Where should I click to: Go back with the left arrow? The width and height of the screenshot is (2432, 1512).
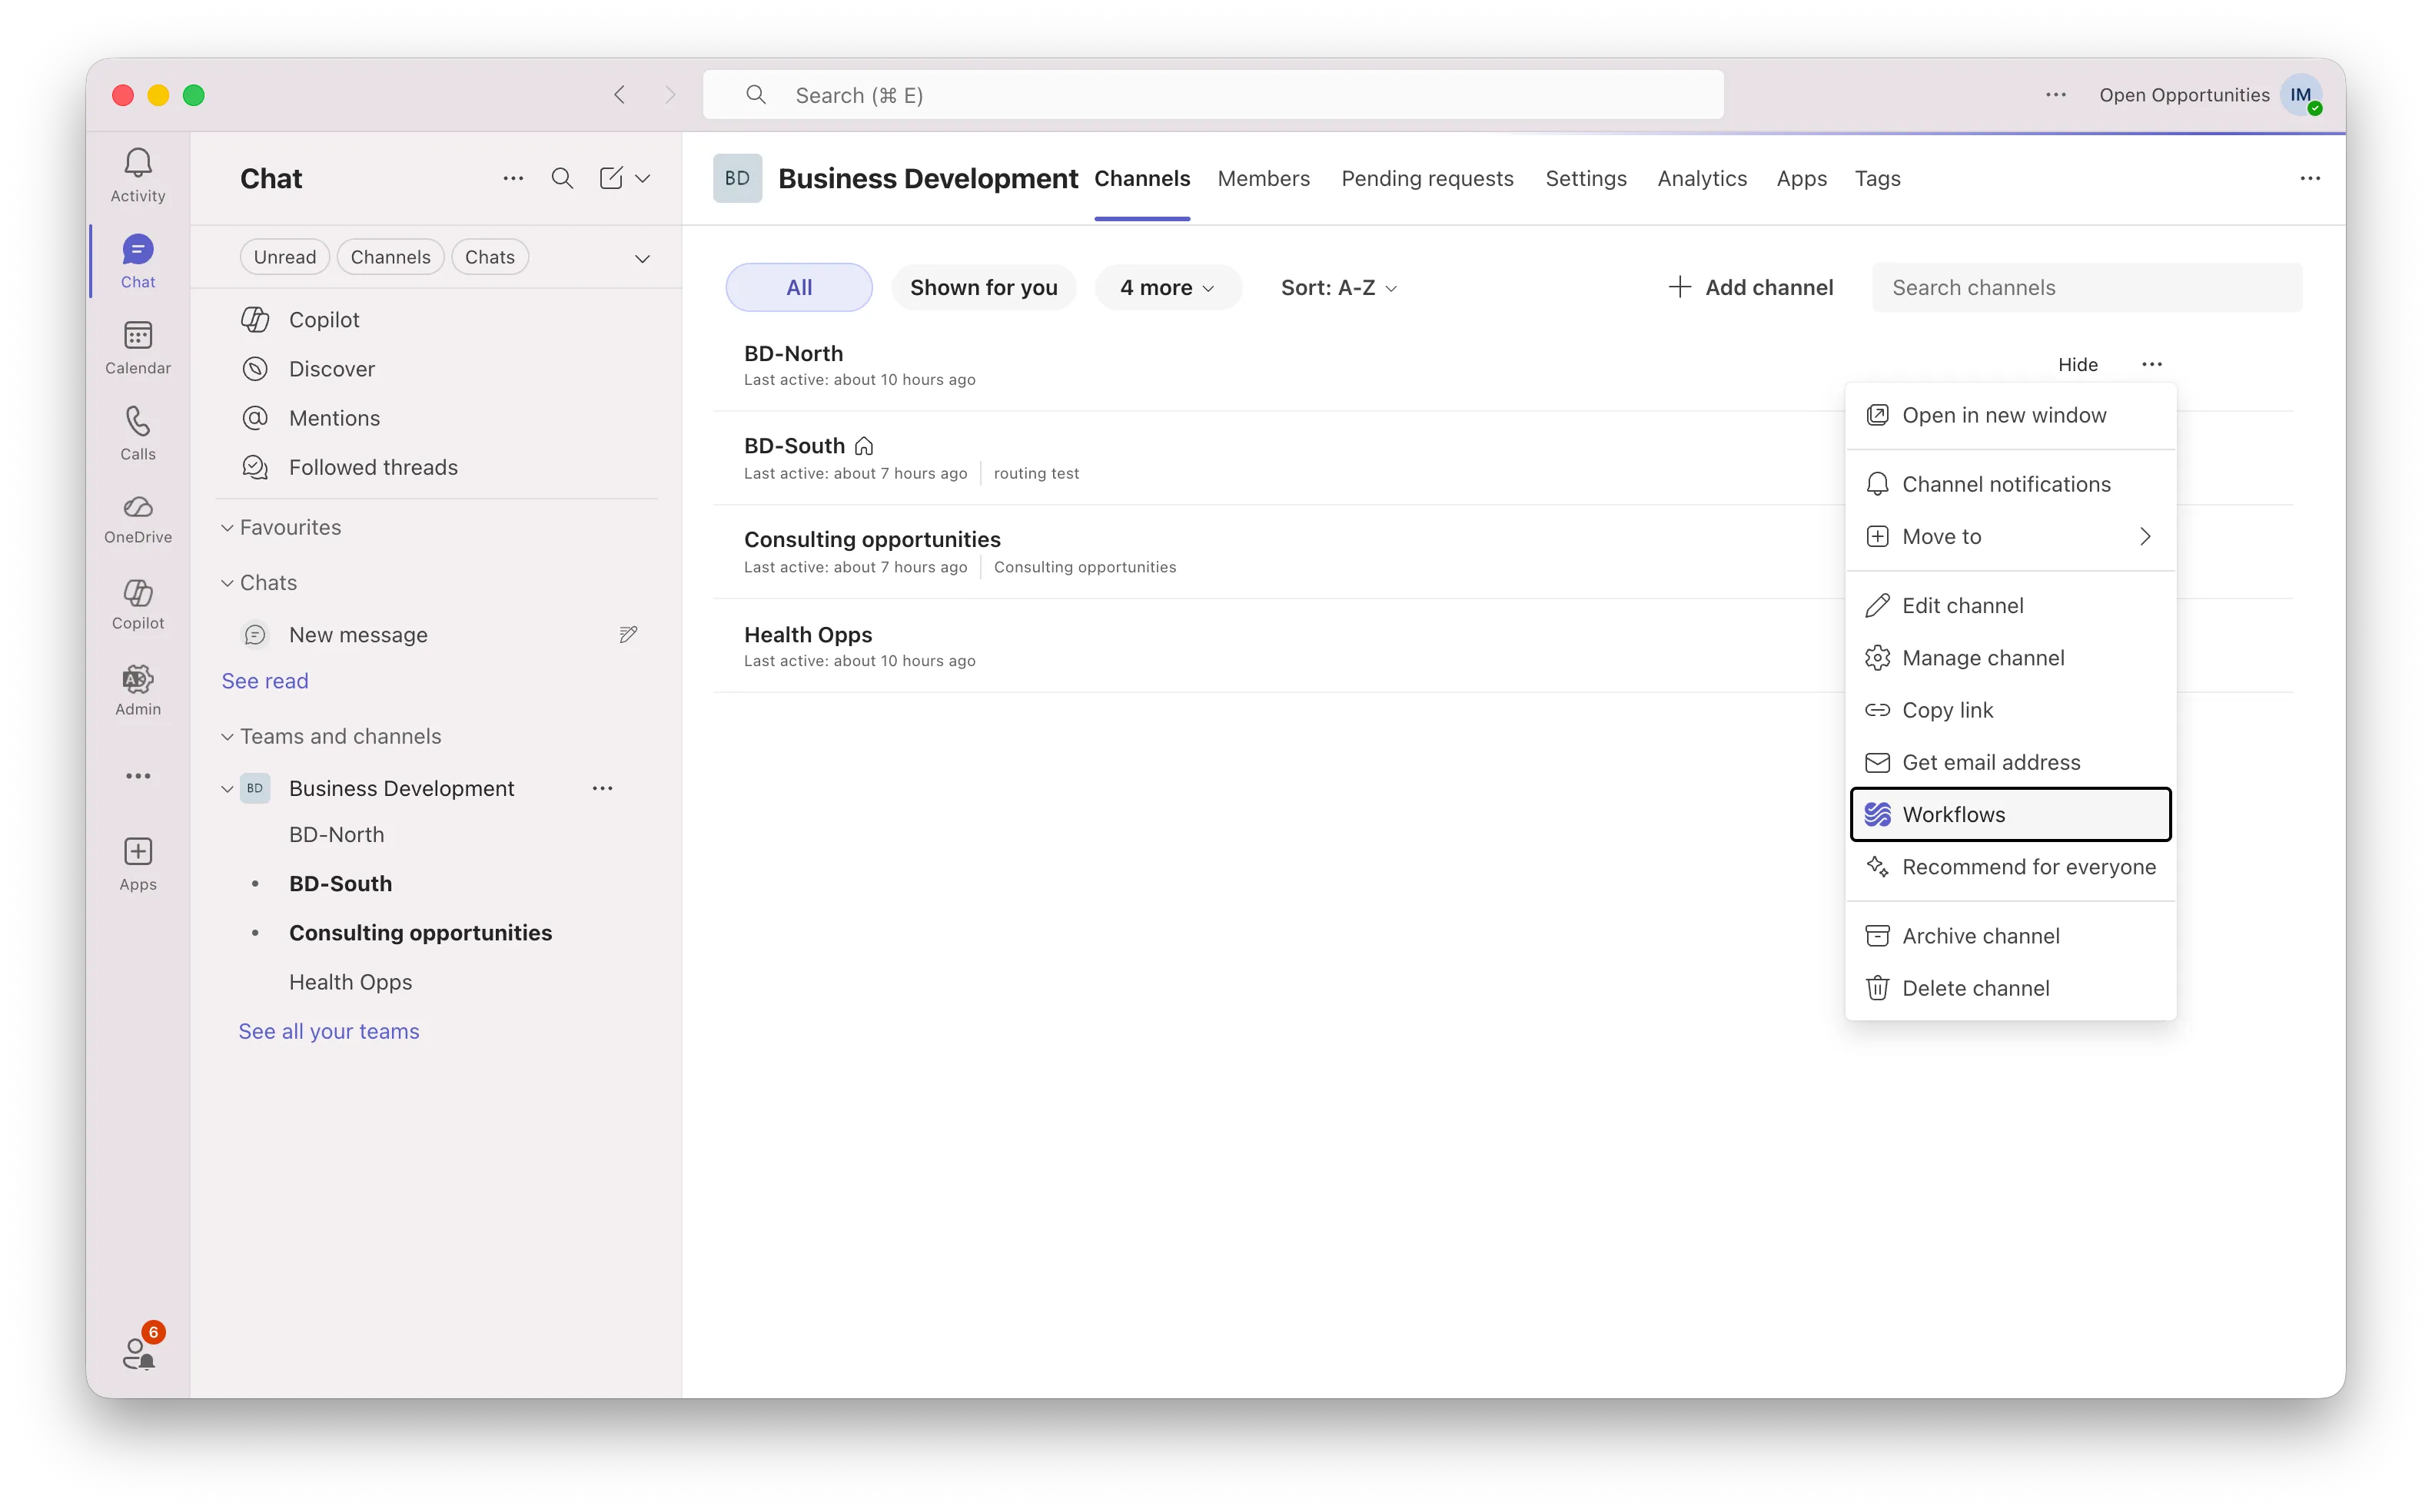pyautogui.click(x=620, y=95)
